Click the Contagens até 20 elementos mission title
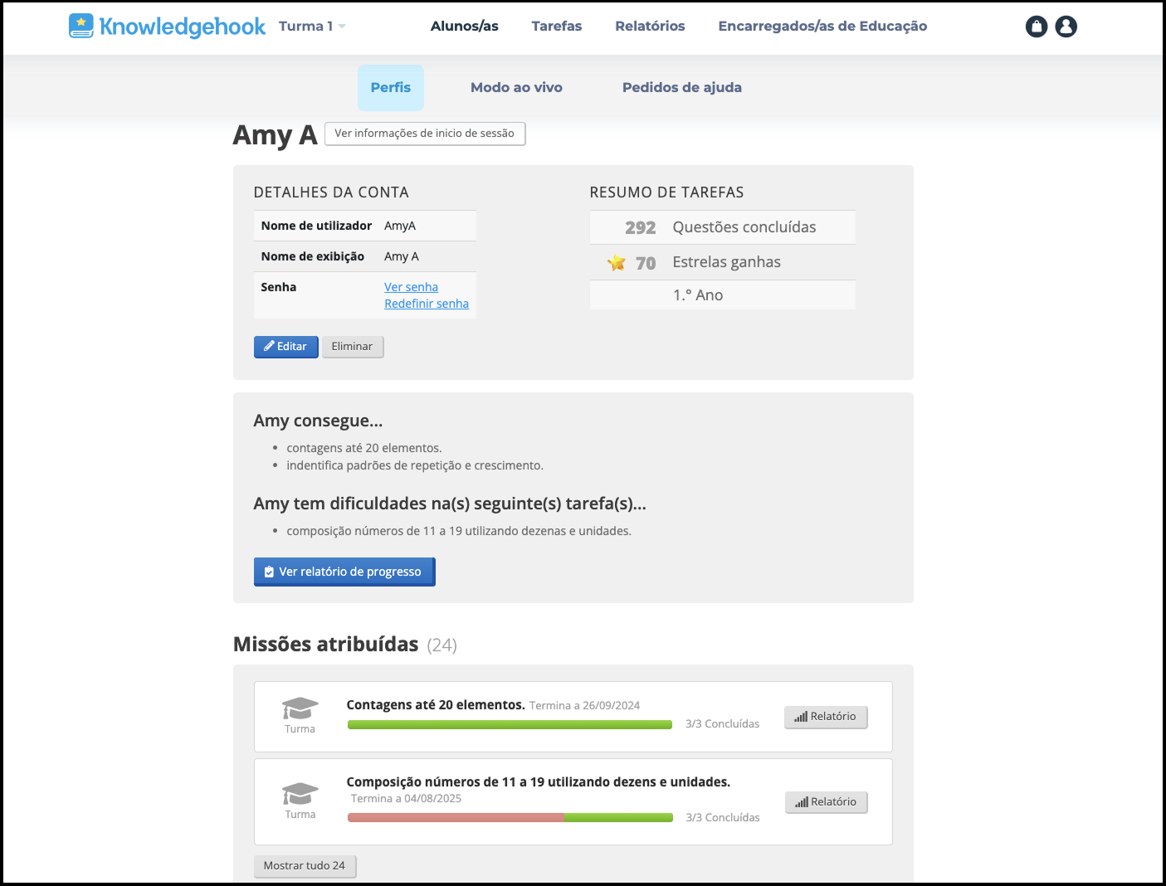Image resolution: width=1166 pixels, height=886 pixels. 436,705
